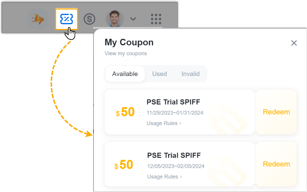
Task: Click the second coupon's $50 amount
Action: coord(124,165)
